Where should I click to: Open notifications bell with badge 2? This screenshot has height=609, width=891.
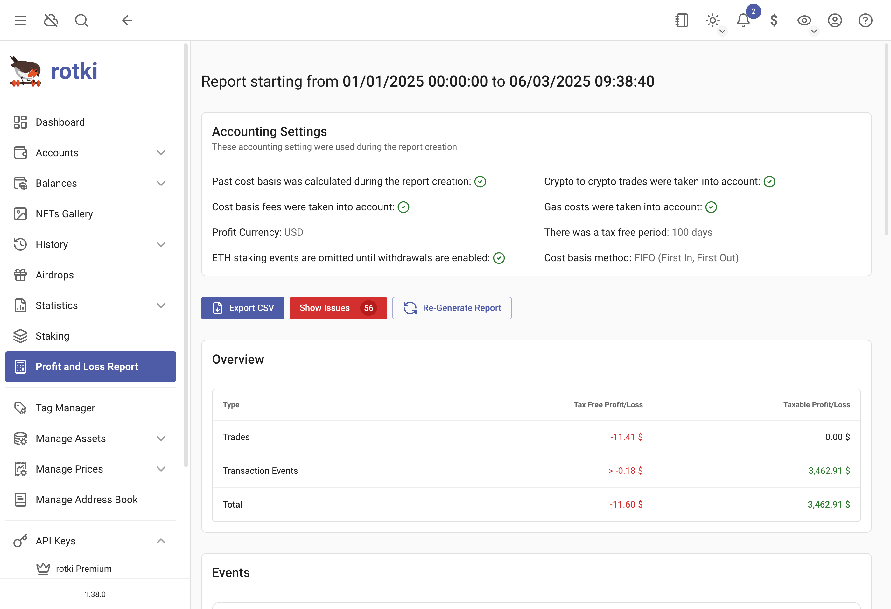743,20
